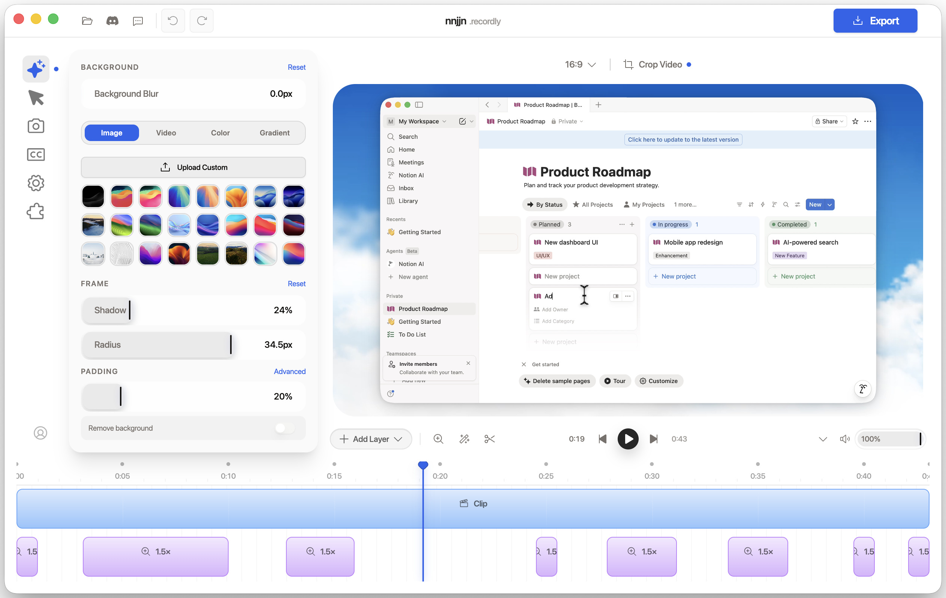Click Upload Custom background button

[x=193, y=167]
